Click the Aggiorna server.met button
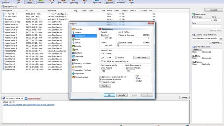The image size is (224, 126). coord(216,43)
